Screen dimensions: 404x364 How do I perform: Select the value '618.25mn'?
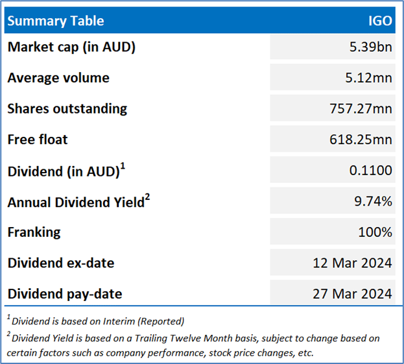pos(361,140)
